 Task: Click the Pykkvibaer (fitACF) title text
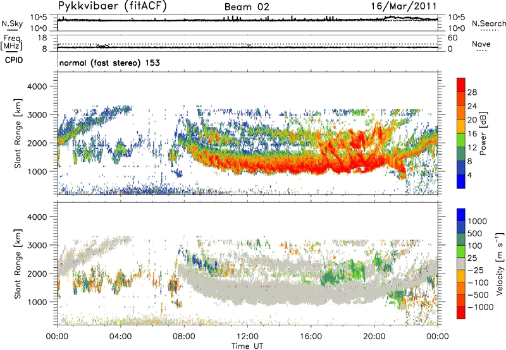[113, 6]
